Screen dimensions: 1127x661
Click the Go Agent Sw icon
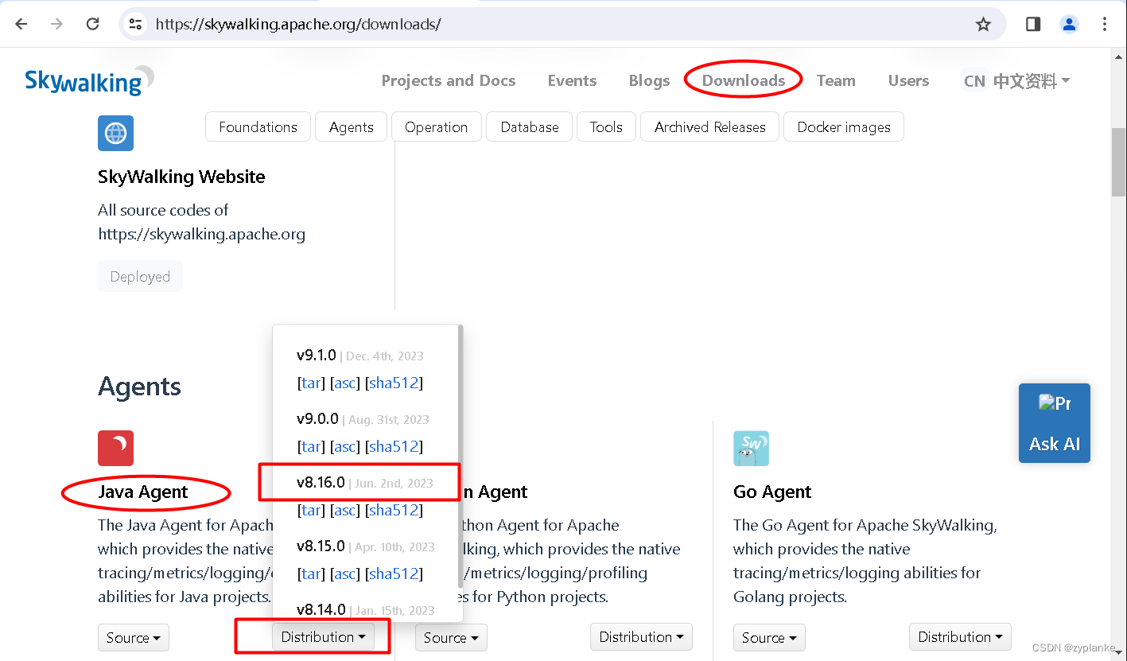point(751,448)
